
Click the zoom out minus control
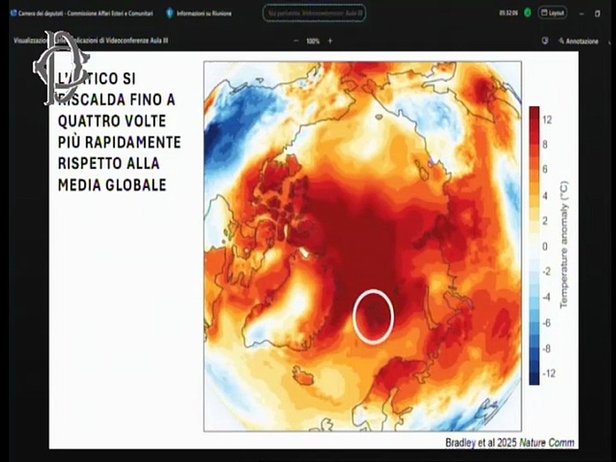pyautogui.click(x=296, y=41)
